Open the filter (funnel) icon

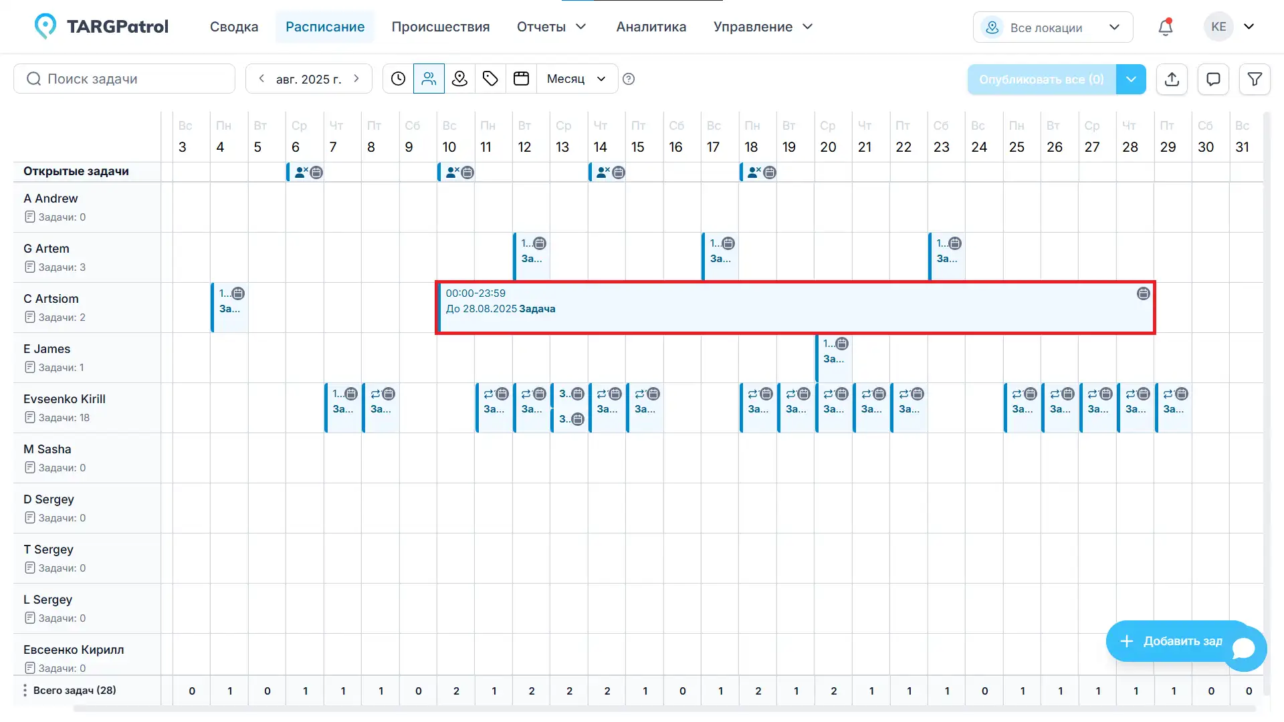pyautogui.click(x=1255, y=79)
